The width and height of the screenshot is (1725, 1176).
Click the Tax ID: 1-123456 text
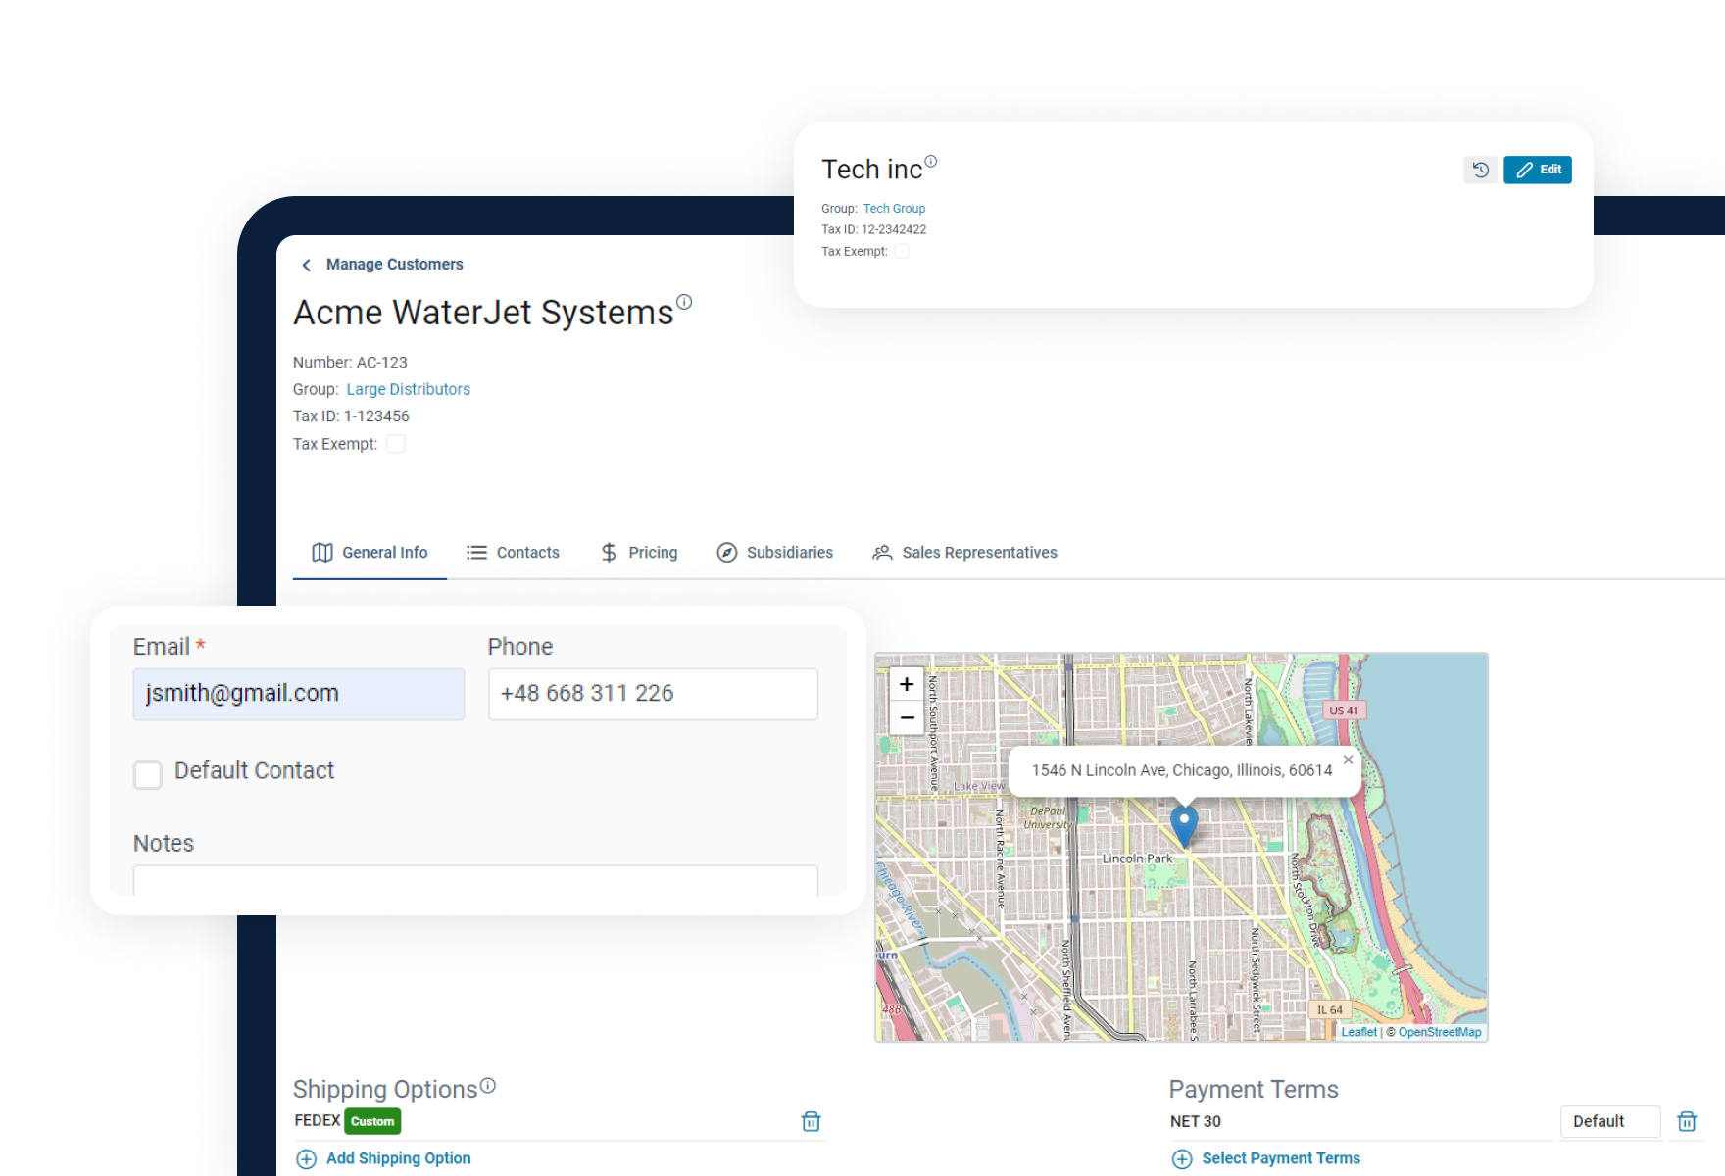pos(351,416)
